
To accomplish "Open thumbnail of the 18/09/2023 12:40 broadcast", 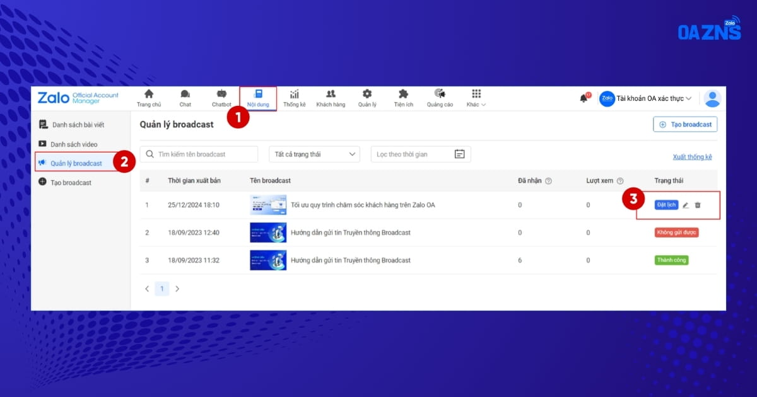I will [268, 233].
